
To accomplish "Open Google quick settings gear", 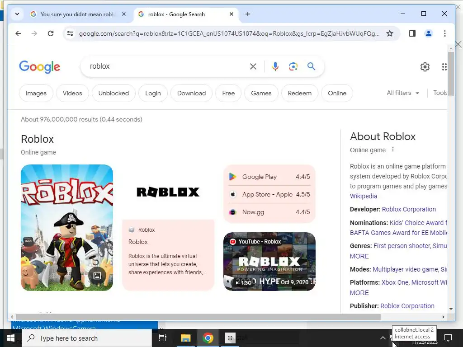I will [x=425, y=67].
